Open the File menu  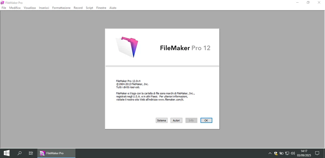point(4,8)
